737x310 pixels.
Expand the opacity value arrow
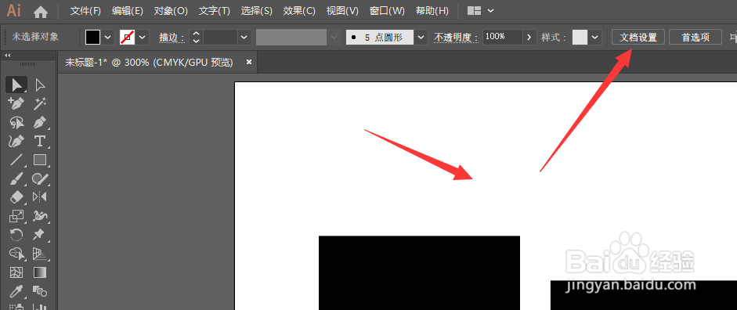530,37
